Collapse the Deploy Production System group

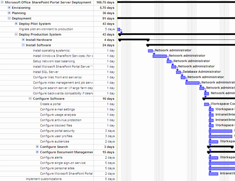pos(16,34)
